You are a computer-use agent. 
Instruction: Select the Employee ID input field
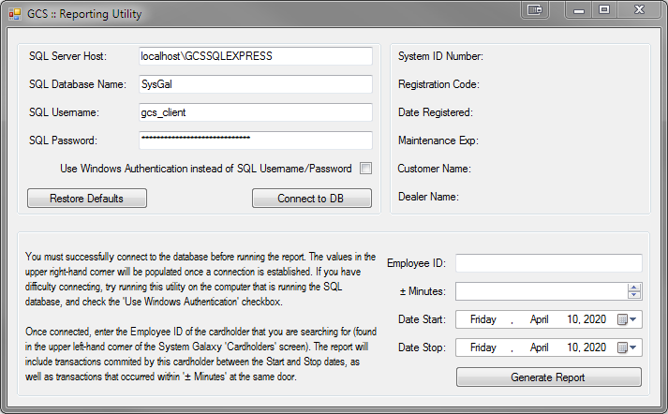549,263
